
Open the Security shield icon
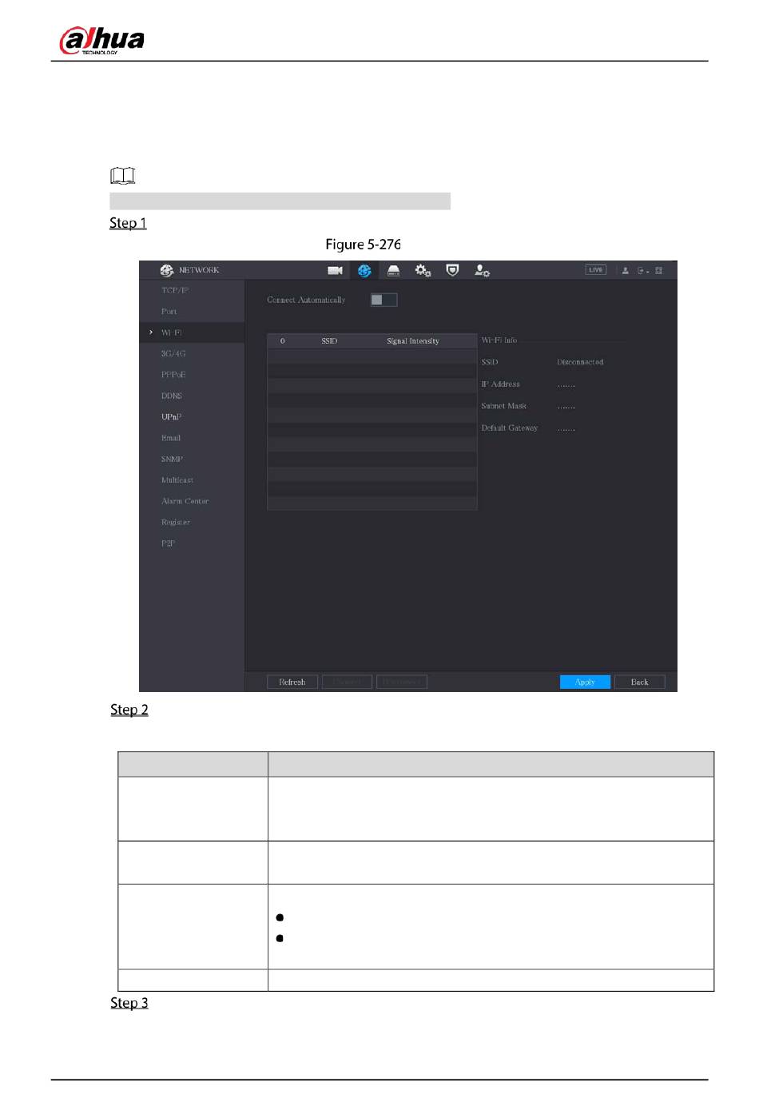pyautogui.click(x=452, y=271)
